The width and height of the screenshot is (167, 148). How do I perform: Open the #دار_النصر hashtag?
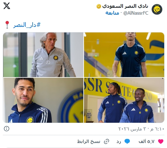[x=27, y=25]
